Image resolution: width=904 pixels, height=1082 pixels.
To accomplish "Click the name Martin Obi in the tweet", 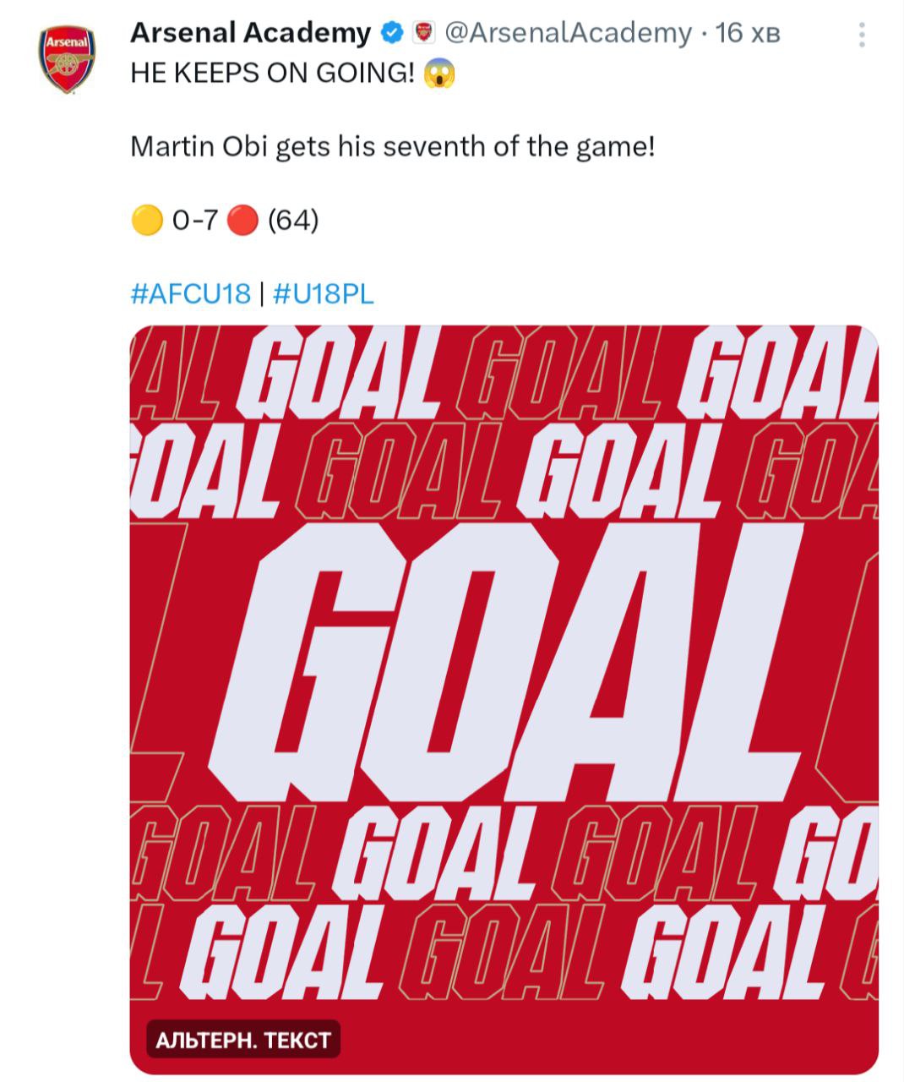I will pos(199,147).
